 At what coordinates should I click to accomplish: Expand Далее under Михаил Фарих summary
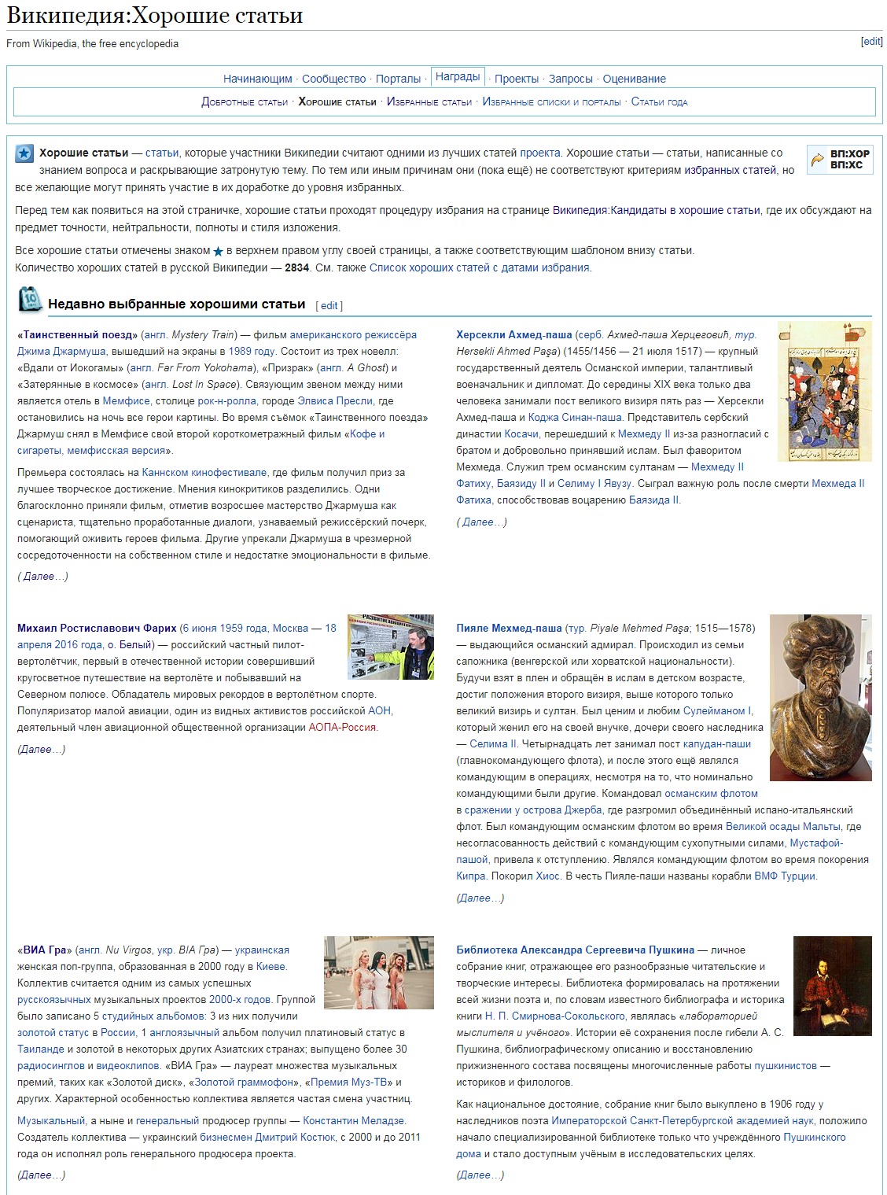point(42,750)
